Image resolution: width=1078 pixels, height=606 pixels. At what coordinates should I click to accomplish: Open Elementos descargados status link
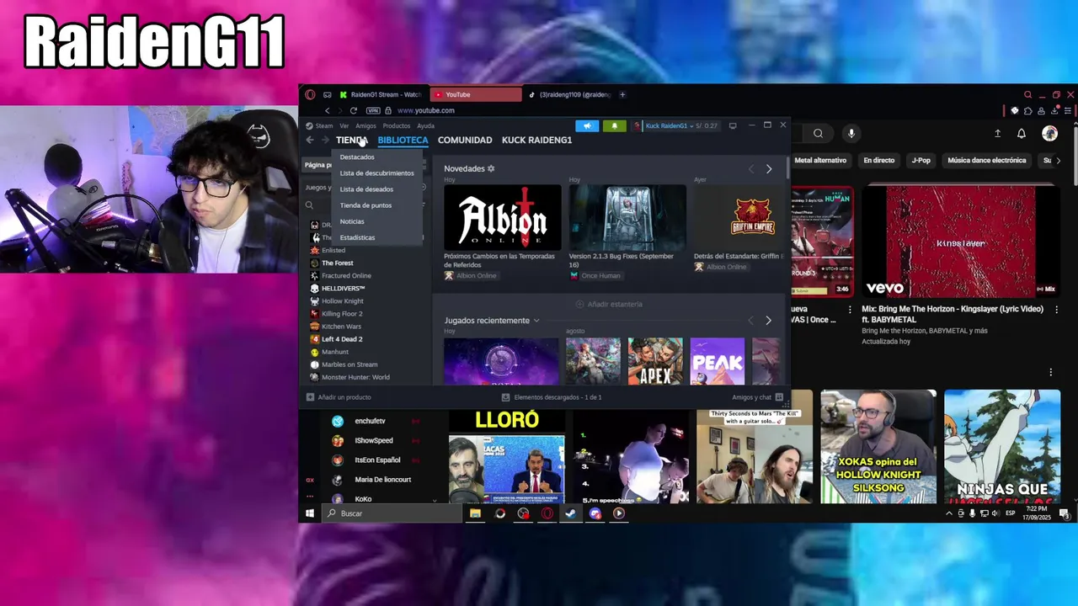(551, 397)
